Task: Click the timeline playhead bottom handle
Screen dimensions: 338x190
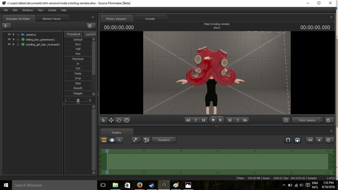Action: 107,172
